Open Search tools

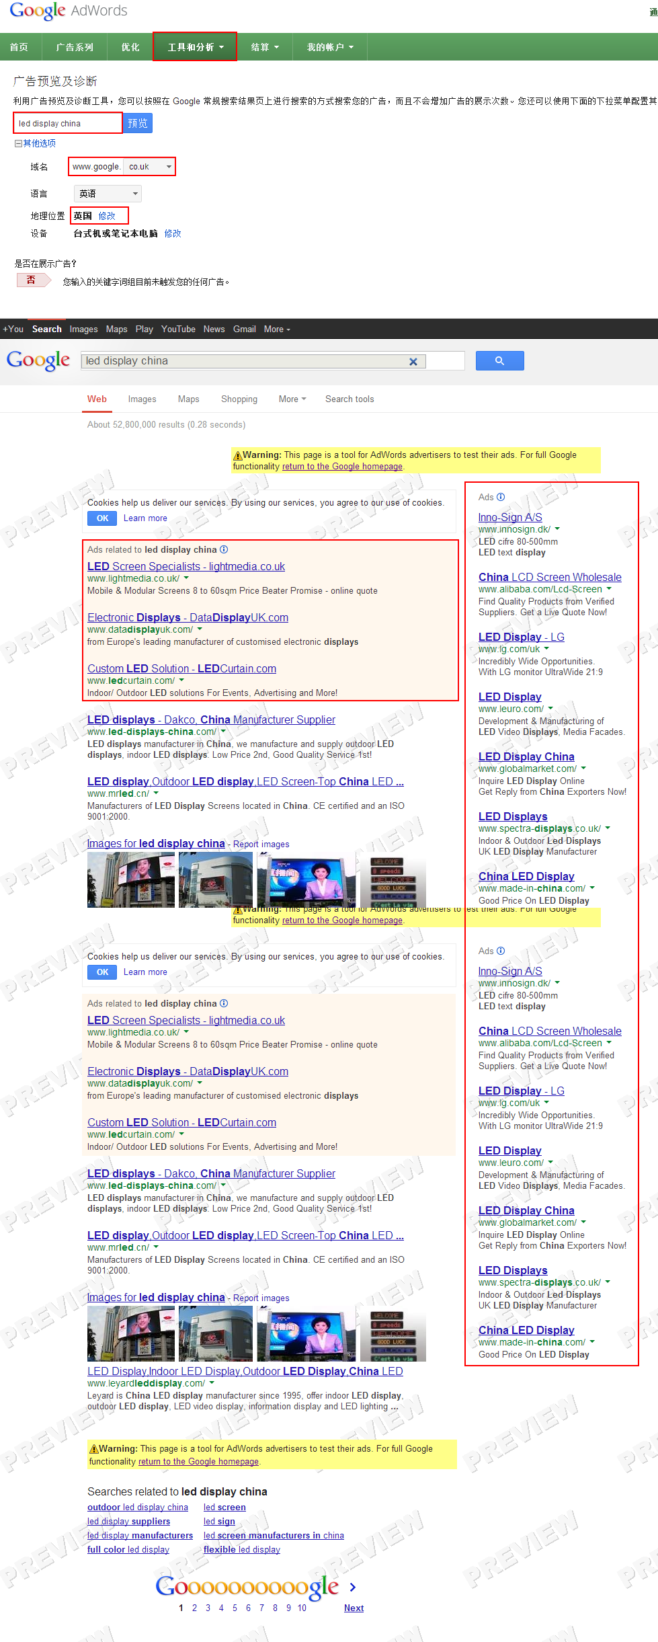click(x=349, y=399)
